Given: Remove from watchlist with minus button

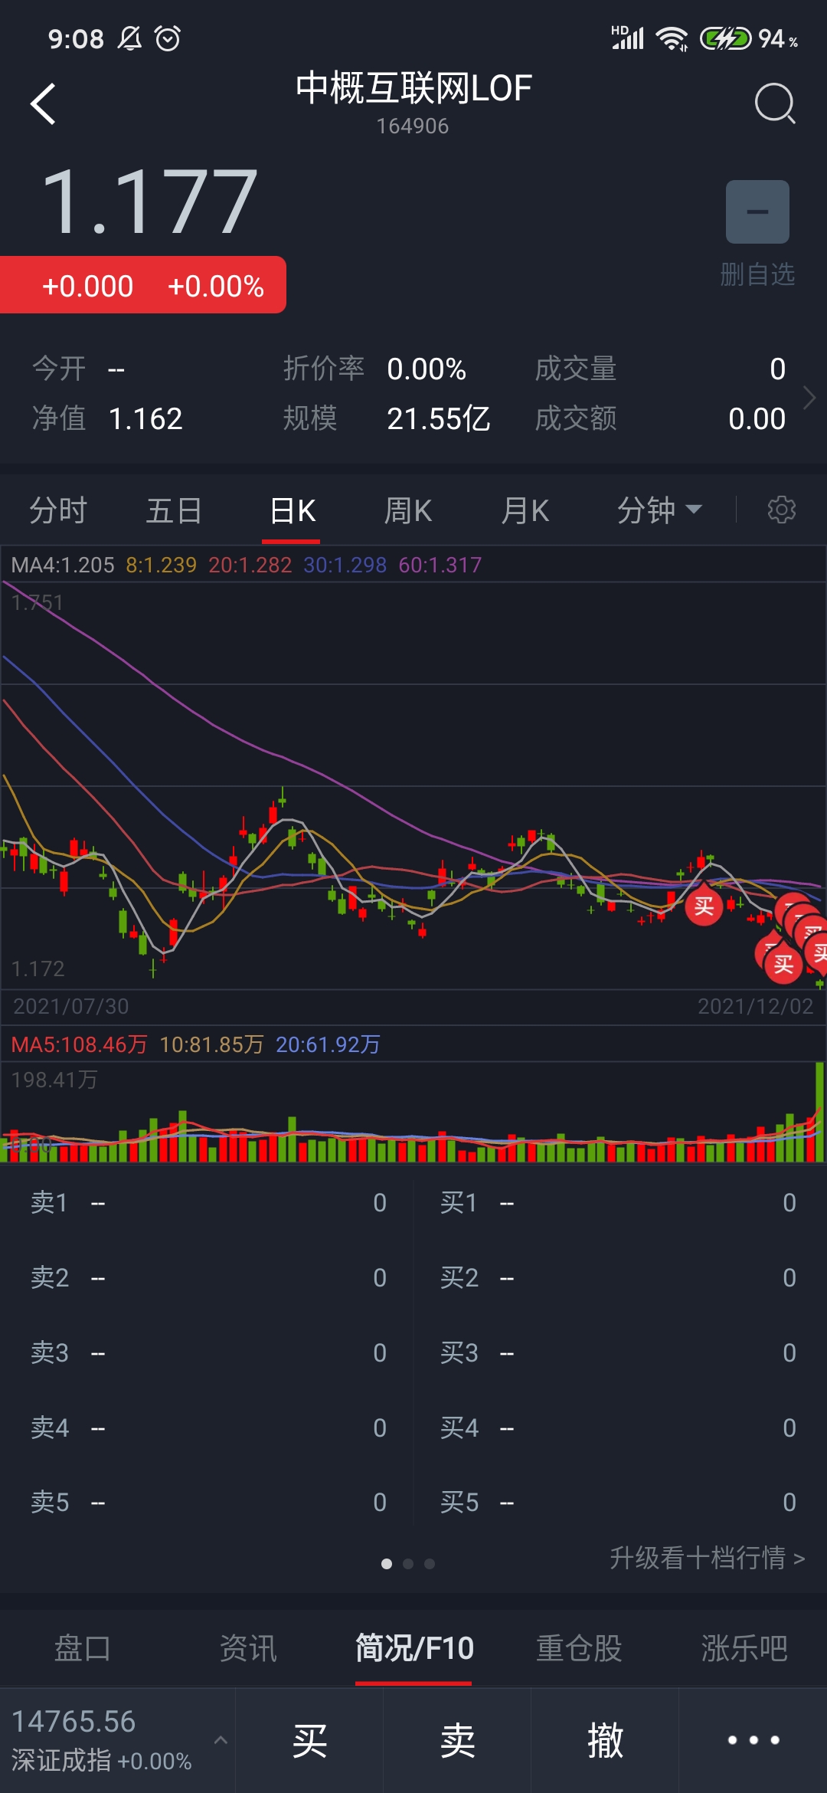Looking at the screenshot, I should [x=757, y=212].
